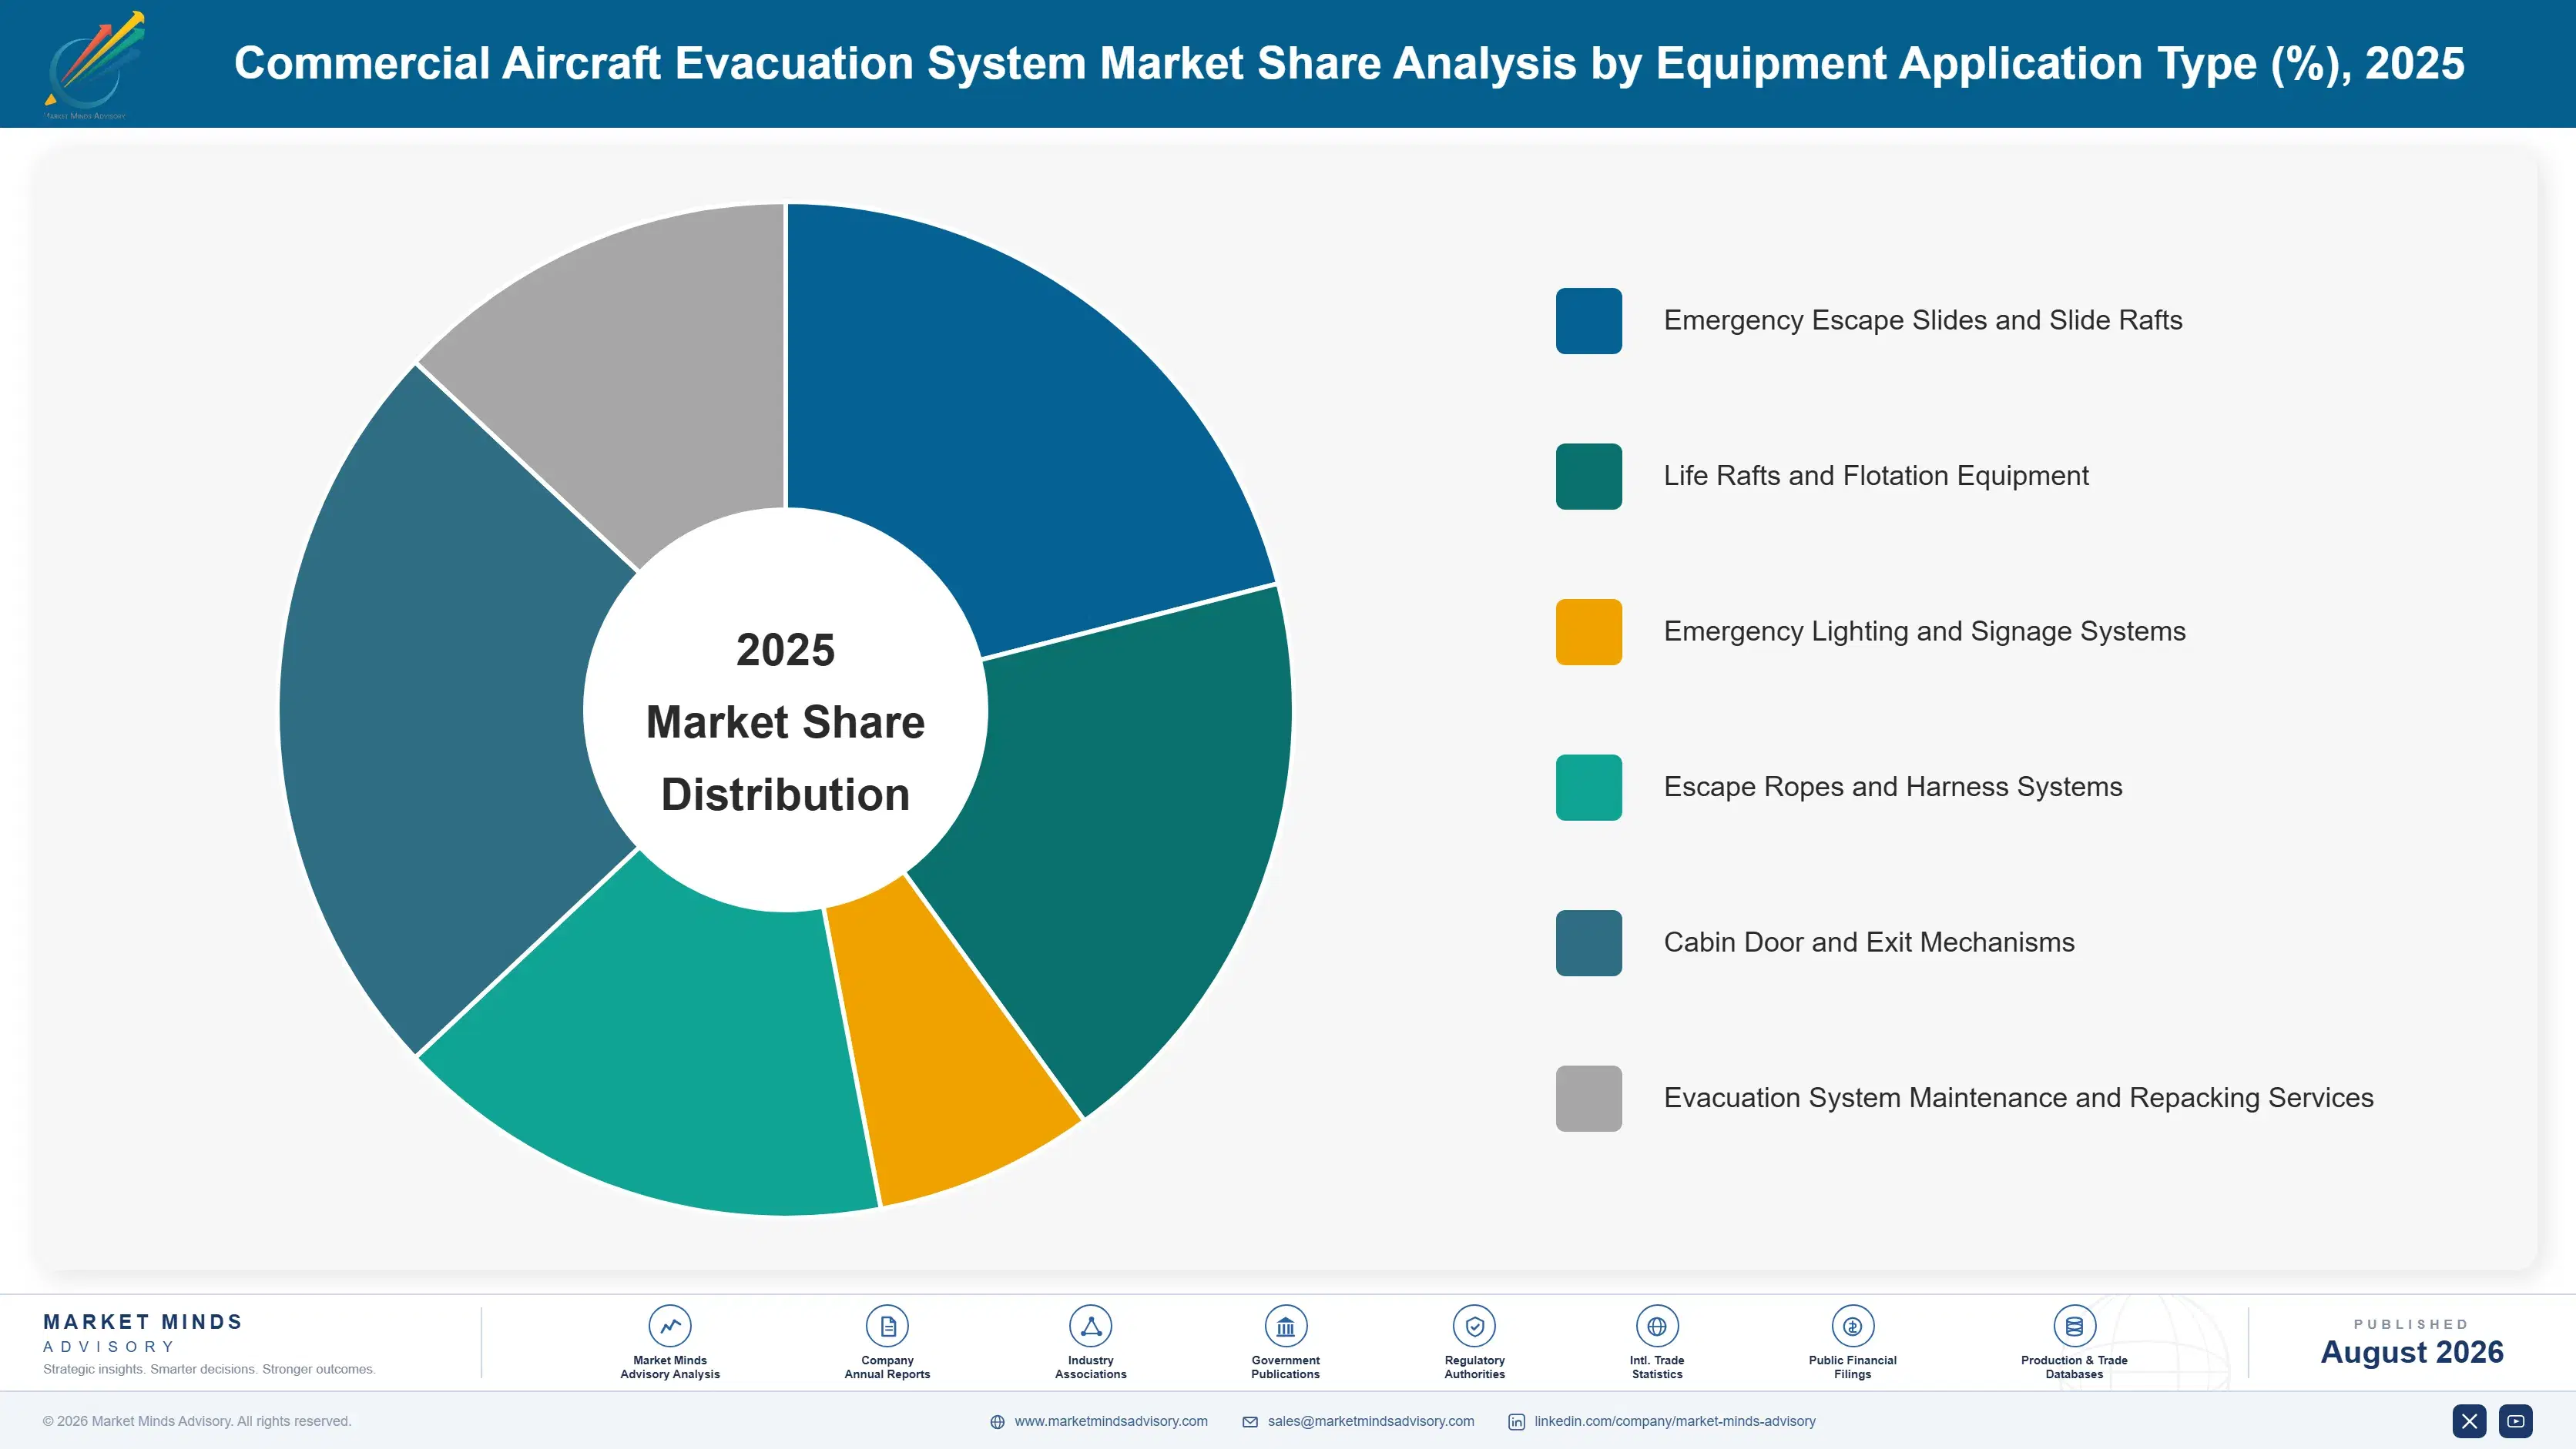Viewport: 2576px width, 1449px height.
Task: Click the Intl. Trade Statistics globe icon
Action: point(1657,1326)
